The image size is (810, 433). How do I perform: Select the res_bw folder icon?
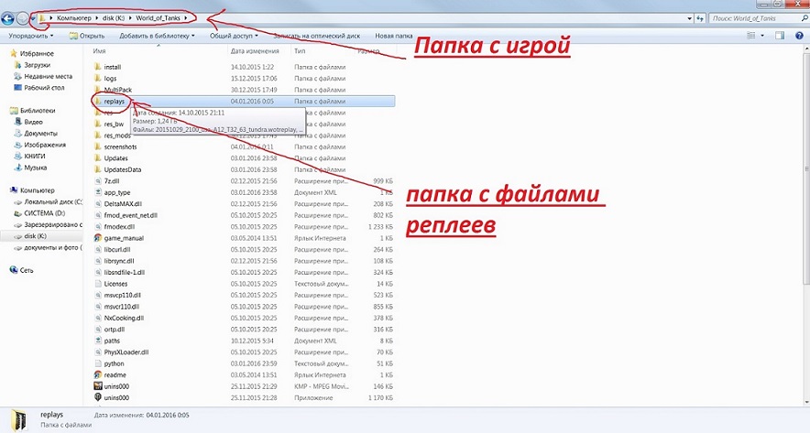98,124
